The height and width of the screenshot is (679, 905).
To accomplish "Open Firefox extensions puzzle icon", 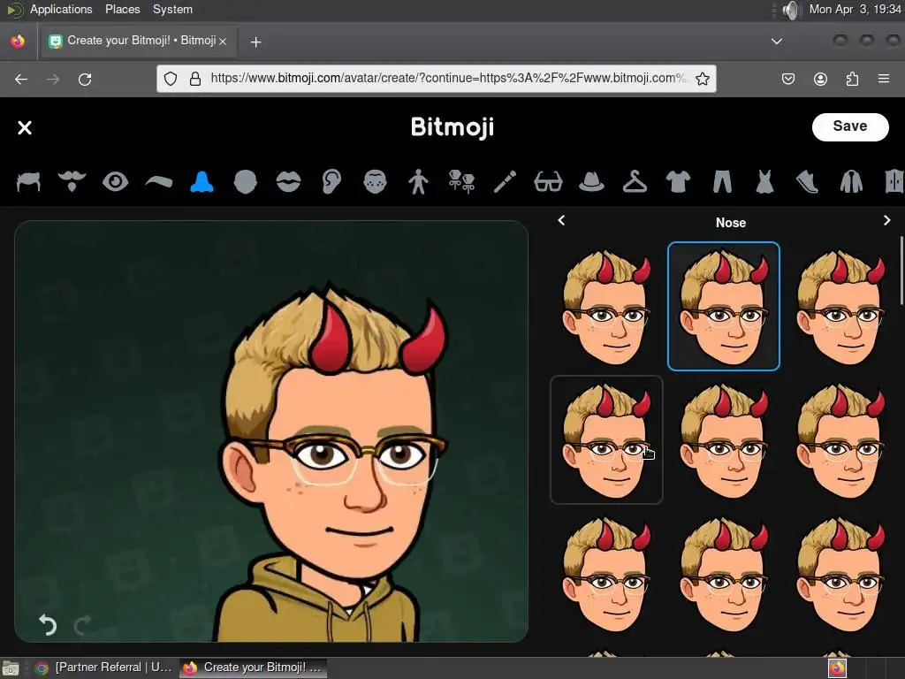I will coord(852,79).
